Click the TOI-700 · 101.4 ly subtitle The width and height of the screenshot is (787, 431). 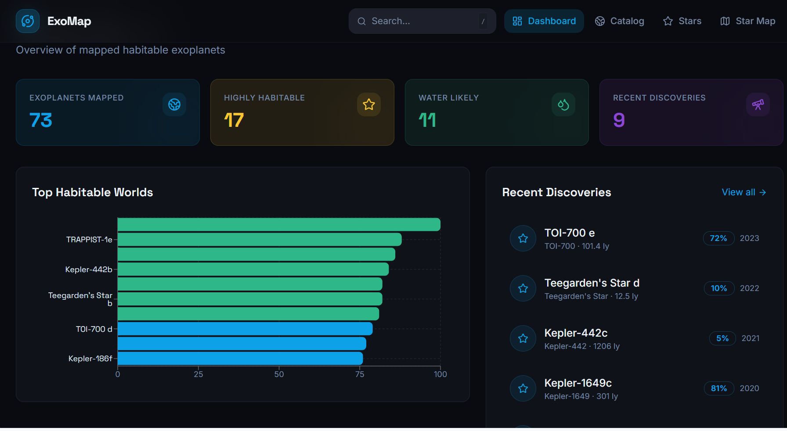pyautogui.click(x=577, y=246)
